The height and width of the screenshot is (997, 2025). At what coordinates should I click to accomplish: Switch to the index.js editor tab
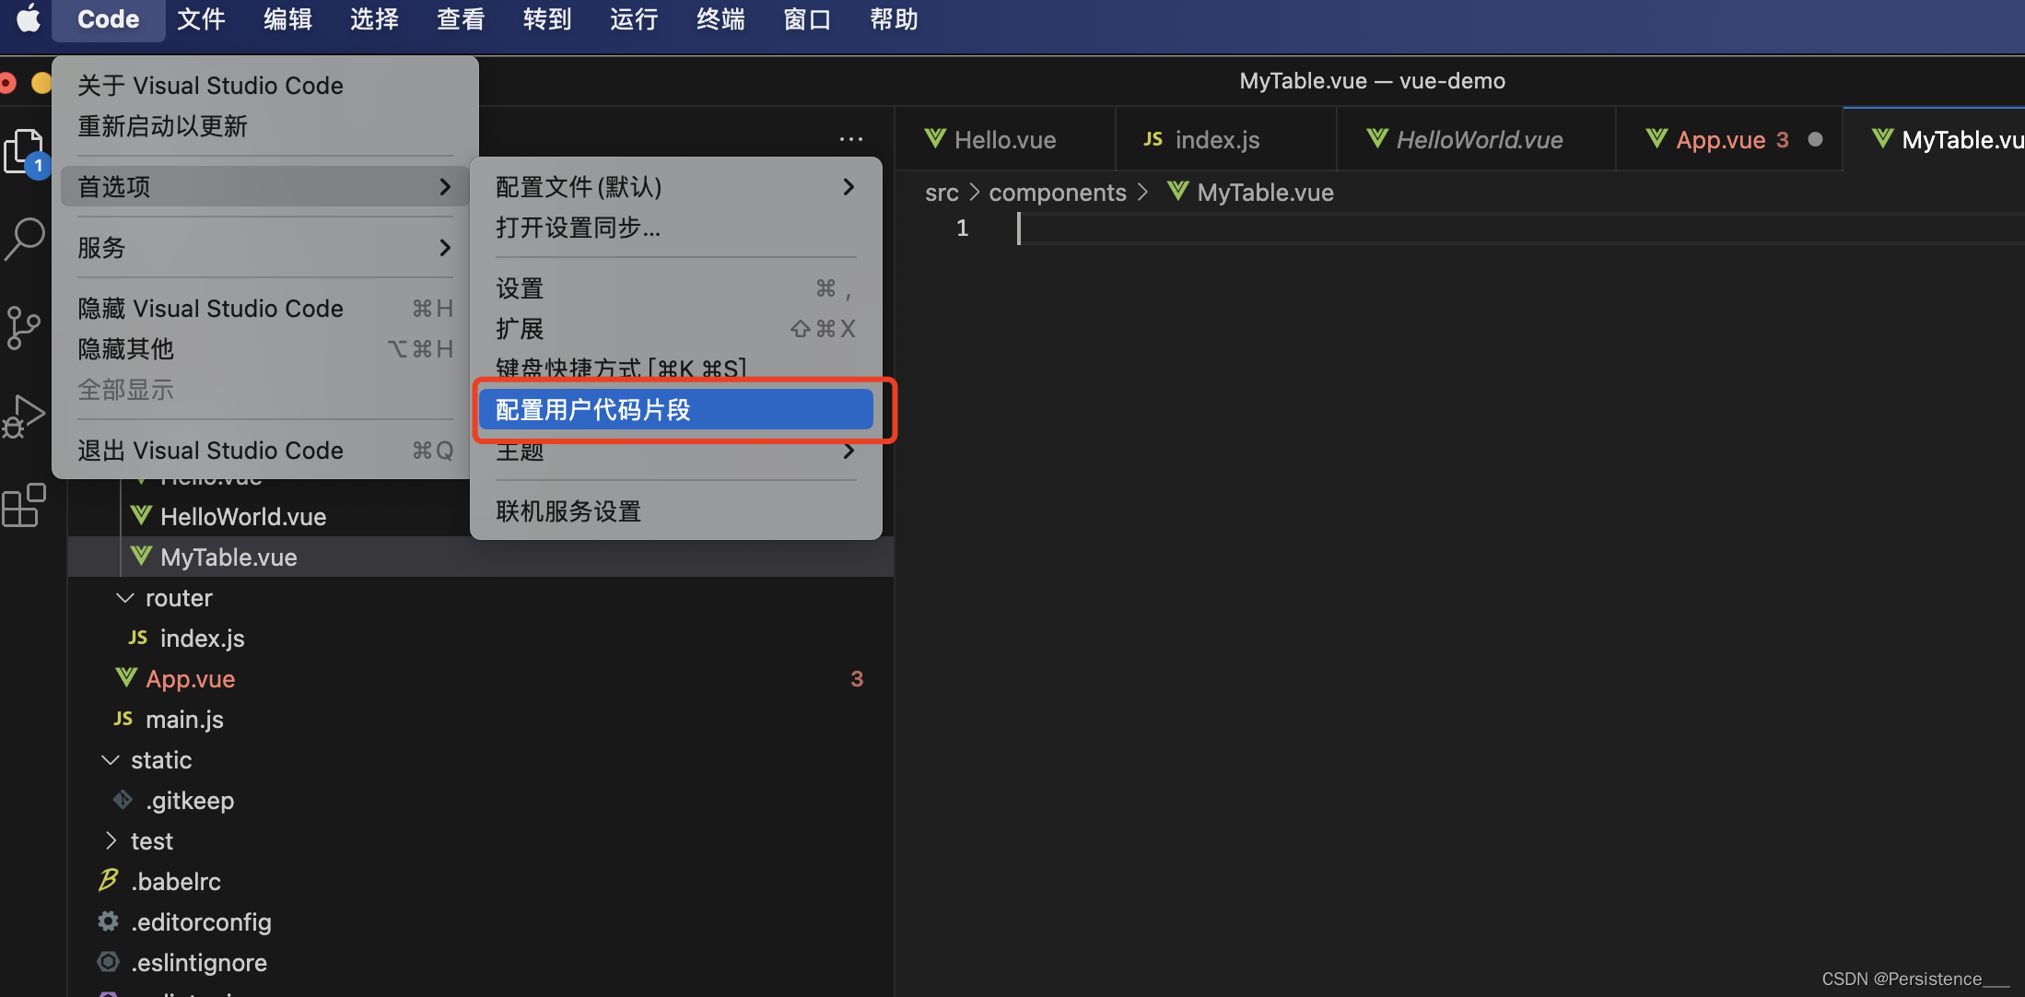pos(1226,139)
